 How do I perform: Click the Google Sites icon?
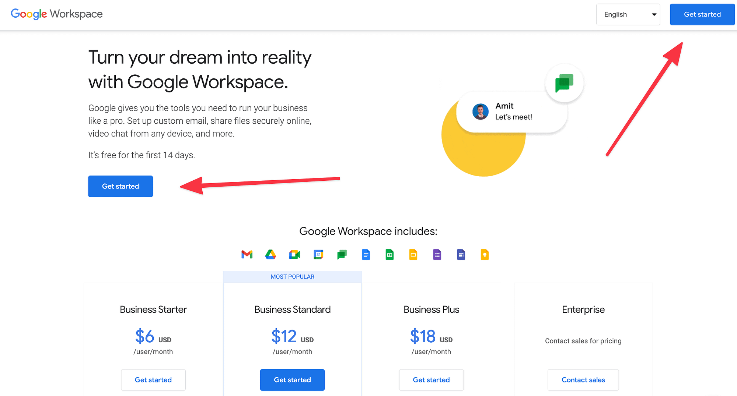(x=461, y=254)
